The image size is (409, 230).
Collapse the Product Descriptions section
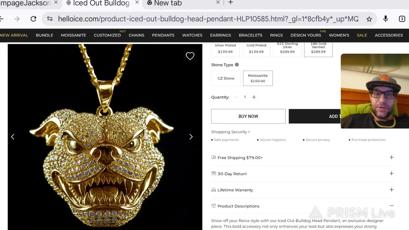click(x=303, y=206)
